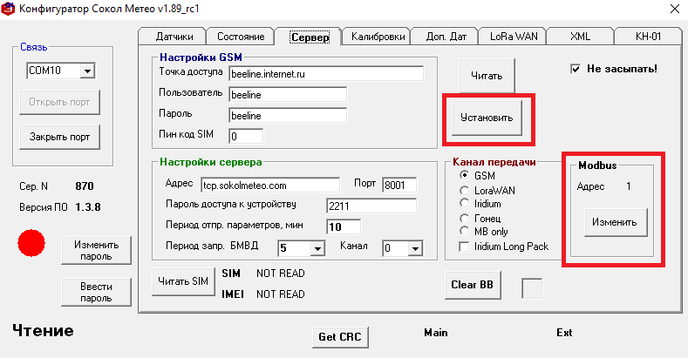
Task: Click the Modbus Адрес value 1
Action: coord(629,186)
